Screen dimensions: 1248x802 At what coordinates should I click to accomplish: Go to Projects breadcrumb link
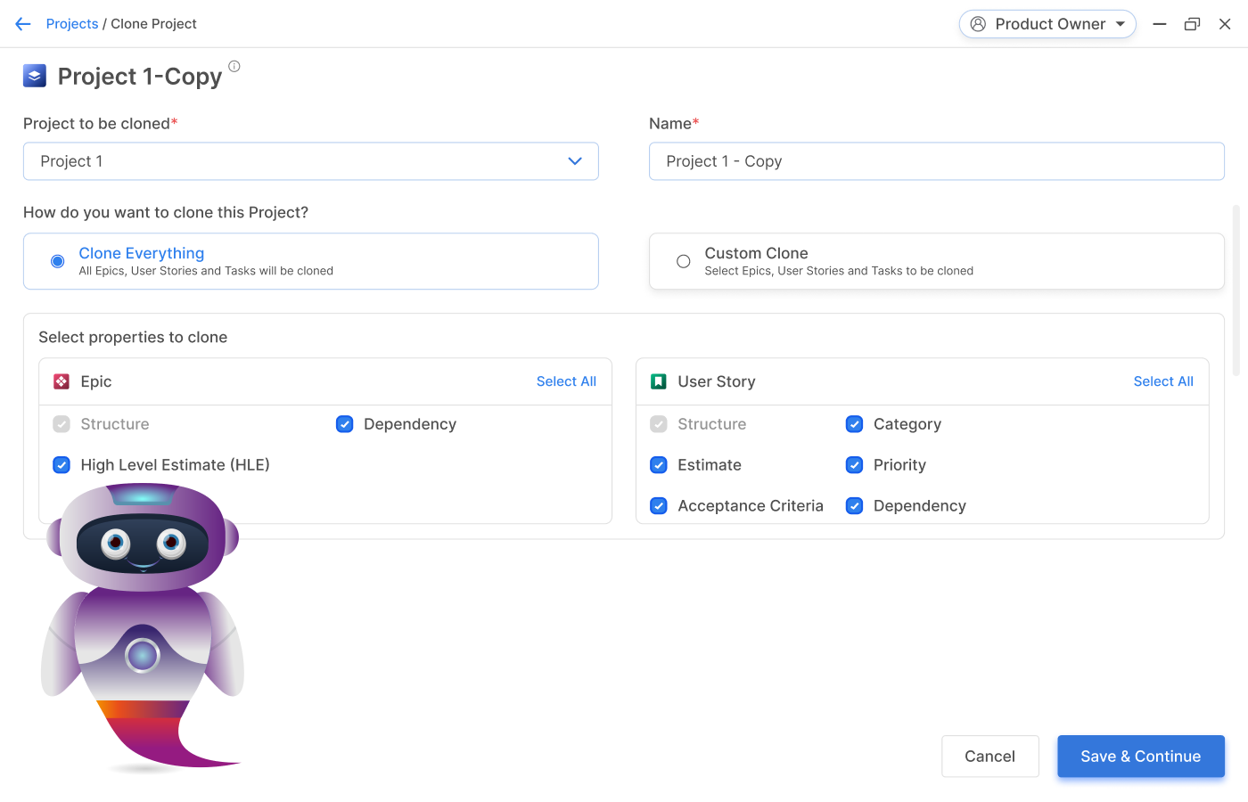click(x=72, y=24)
